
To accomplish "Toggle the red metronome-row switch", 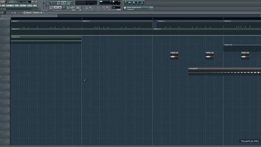I will [107, 7].
